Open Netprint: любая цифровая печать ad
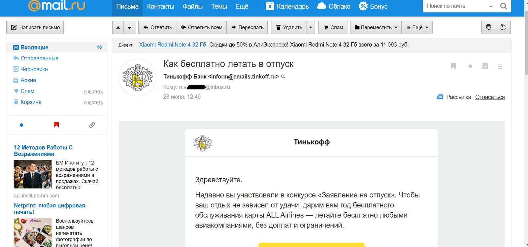Viewport: 528px width, 247px height. click(49, 209)
